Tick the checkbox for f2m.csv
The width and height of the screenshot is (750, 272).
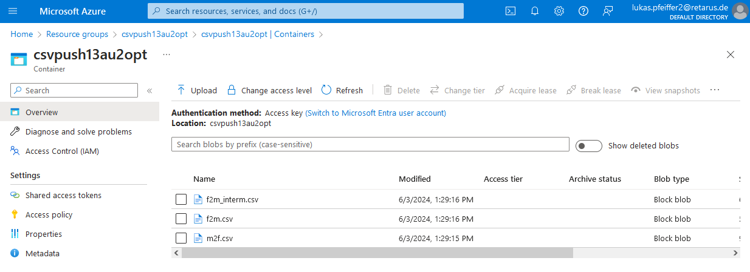(x=181, y=219)
